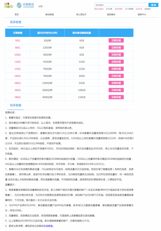The width and height of the screenshot is (161, 231).
Task: Click the 388元 price cell
Action: pyautogui.click(x=18, y=90)
